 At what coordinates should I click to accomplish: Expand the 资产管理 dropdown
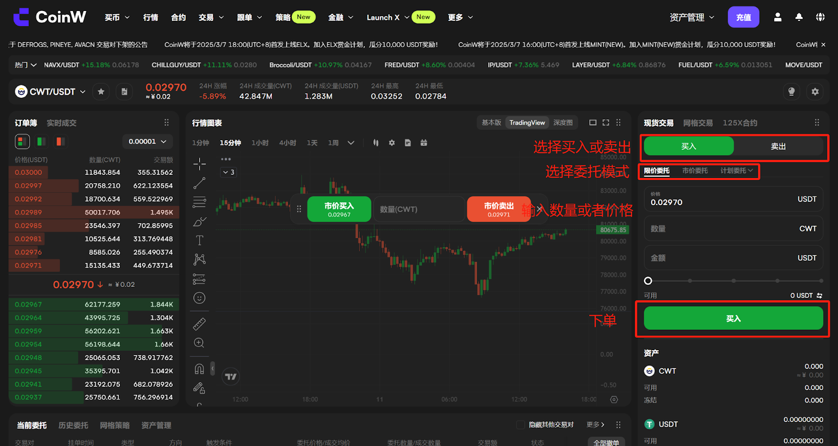click(692, 17)
